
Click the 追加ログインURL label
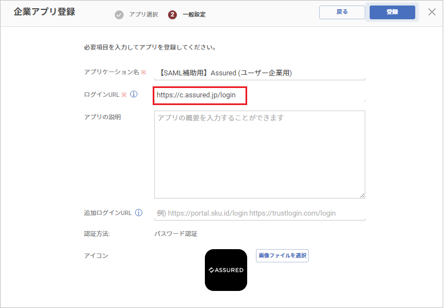tap(108, 213)
